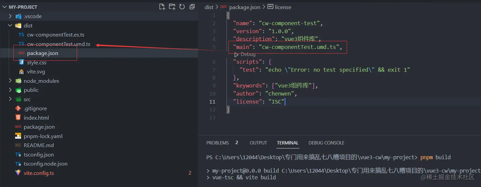Click the public folder icon

pos(18,90)
